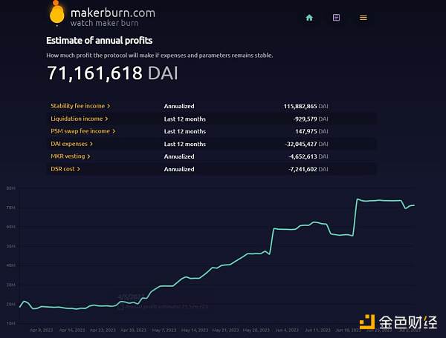The image size is (446, 338).
Task: Select the 115,882,865 DAI stability fee value
Action: pyautogui.click(x=306, y=106)
